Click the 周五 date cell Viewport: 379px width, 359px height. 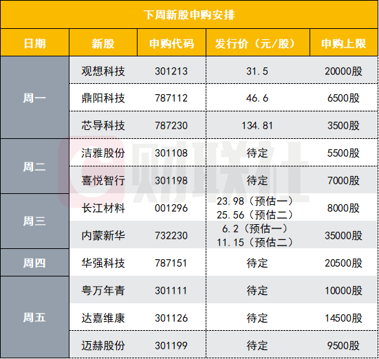point(34,317)
